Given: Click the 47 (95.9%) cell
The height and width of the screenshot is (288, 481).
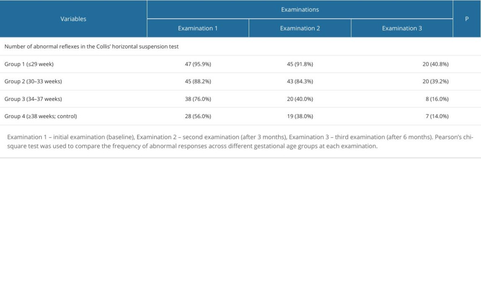Looking at the screenshot, I should (198, 64).
